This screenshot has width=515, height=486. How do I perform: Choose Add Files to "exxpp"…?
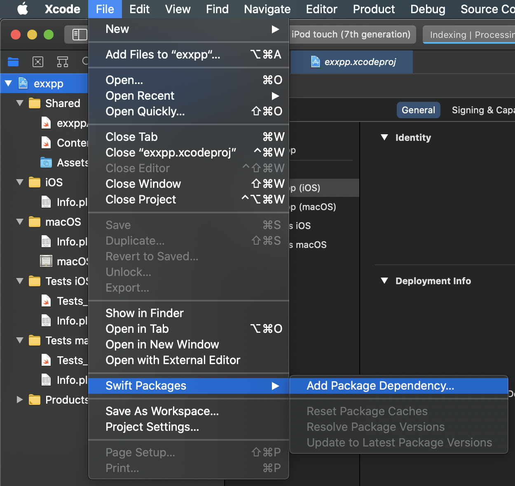[x=189, y=54]
